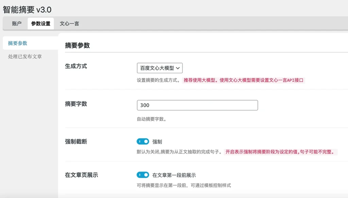Click the 自动摘要字数 help text
The height and width of the screenshot is (198, 348).
151,119
